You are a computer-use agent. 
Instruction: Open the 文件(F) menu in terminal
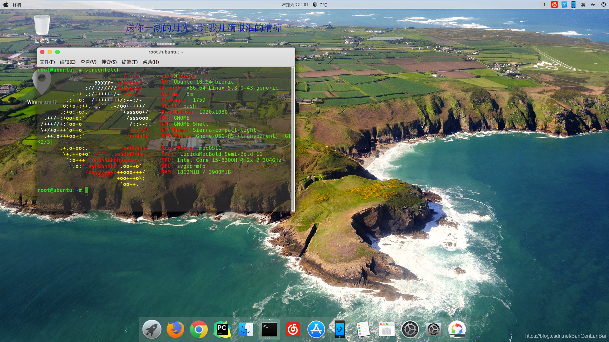[x=47, y=62]
